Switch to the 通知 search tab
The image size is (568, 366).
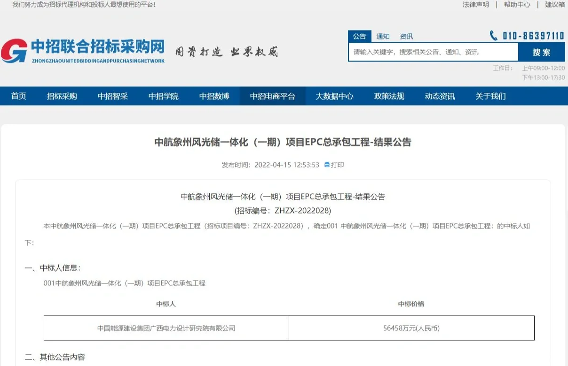pyautogui.click(x=383, y=36)
